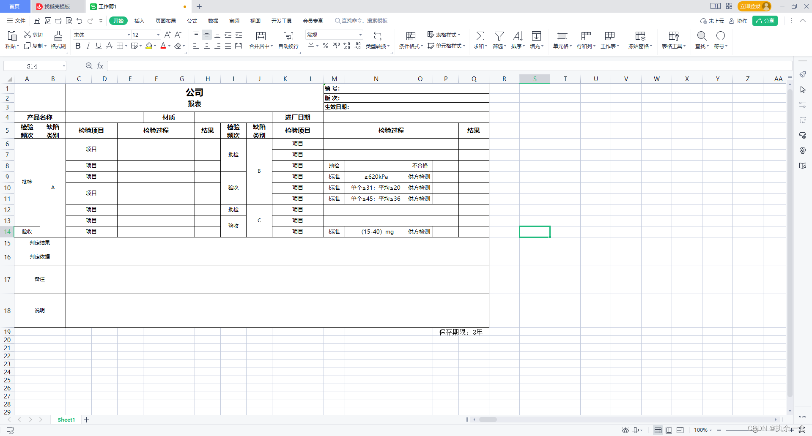Click the fx insert function icon
The width and height of the screenshot is (812, 436).
click(100, 66)
